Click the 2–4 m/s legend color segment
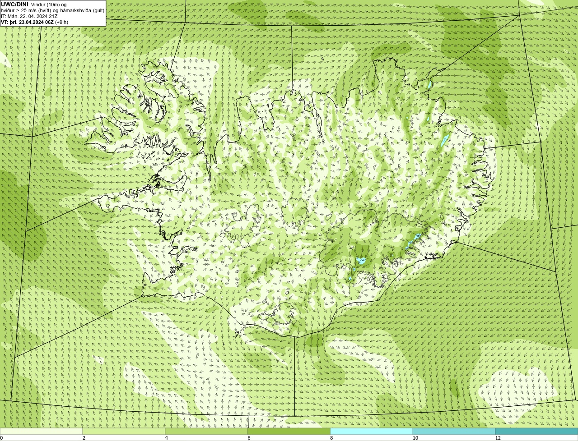Viewport: 578px width, 441px height. 124,431
